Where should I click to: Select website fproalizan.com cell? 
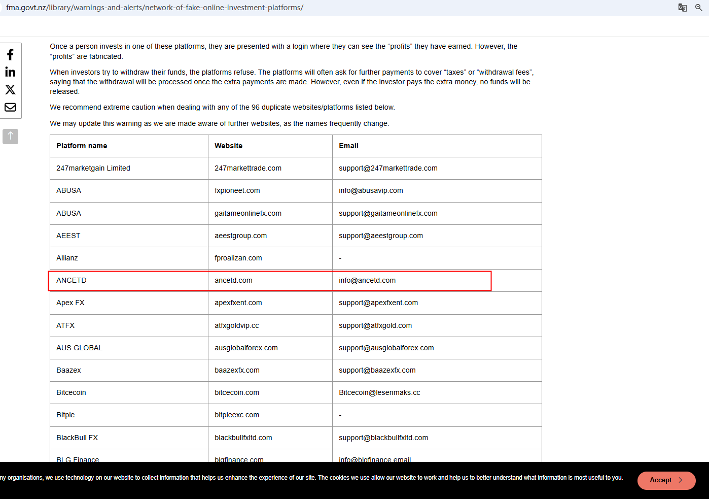pyautogui.click(x=270, y=258)
